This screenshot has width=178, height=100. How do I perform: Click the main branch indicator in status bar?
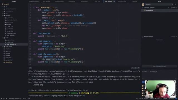coord(152,99)
